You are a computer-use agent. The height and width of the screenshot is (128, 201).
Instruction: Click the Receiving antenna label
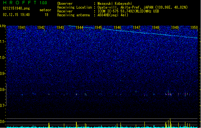click(73, 15)
